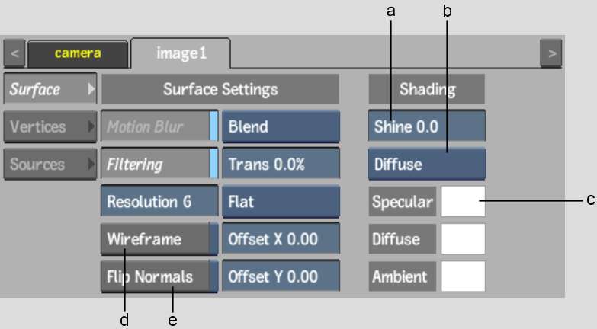Click the Shine 0.0 field
The width and height of the screenshot is (597, 329).
point(427,126)
